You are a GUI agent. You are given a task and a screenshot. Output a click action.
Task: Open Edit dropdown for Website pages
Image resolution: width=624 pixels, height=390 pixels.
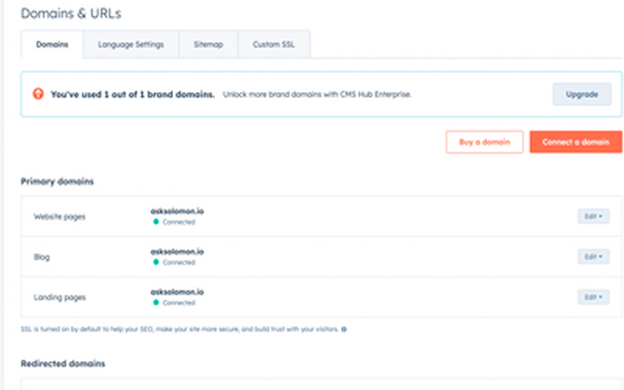coord(593,216)
